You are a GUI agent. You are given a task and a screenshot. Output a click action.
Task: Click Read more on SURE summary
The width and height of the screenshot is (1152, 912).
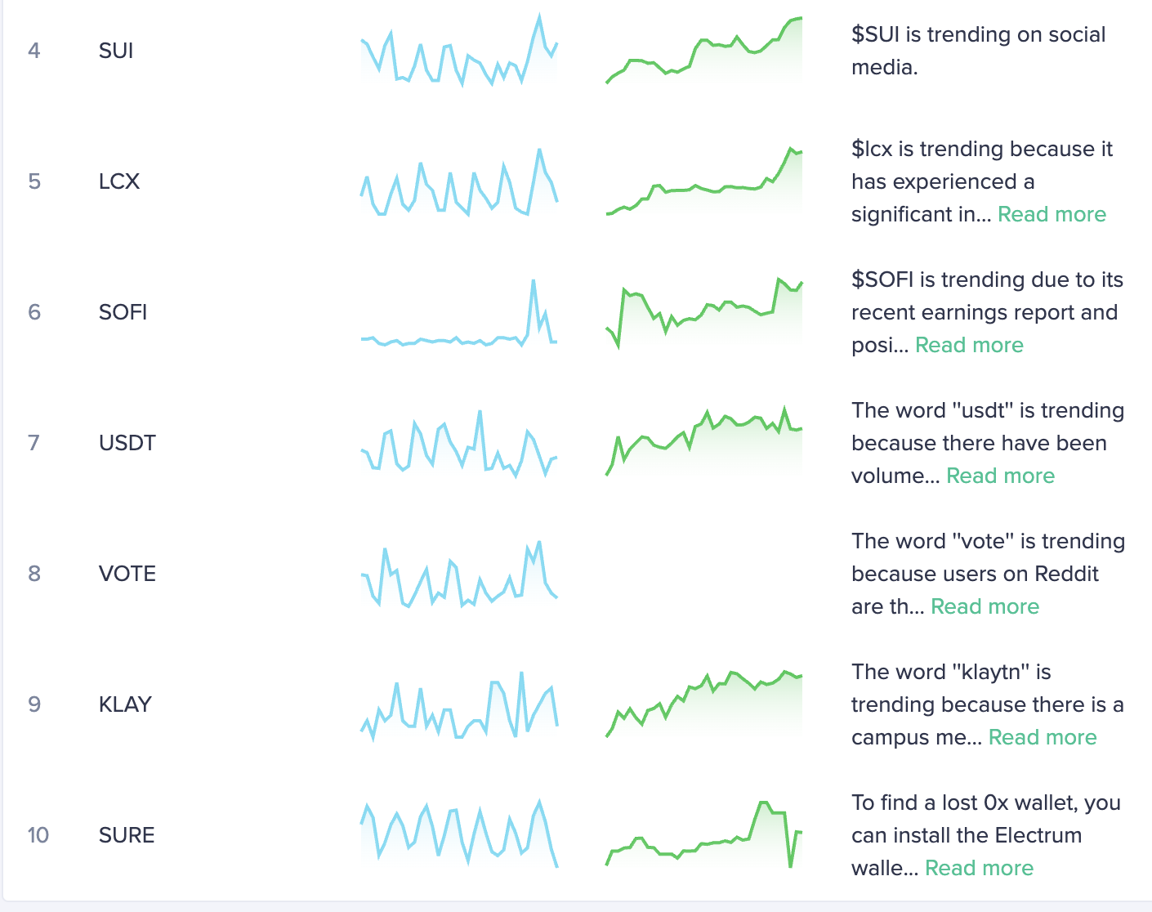(979, 868)
